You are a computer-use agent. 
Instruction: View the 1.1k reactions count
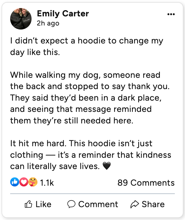pos(47,183)
